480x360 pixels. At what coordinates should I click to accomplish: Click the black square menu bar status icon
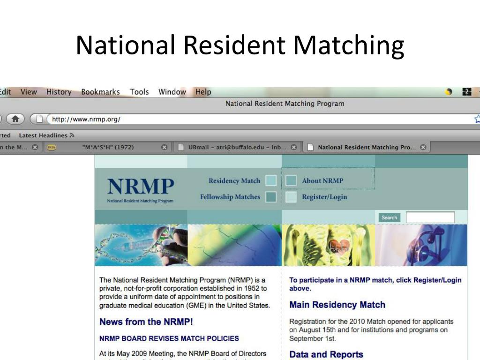click(x=466, y=91)
